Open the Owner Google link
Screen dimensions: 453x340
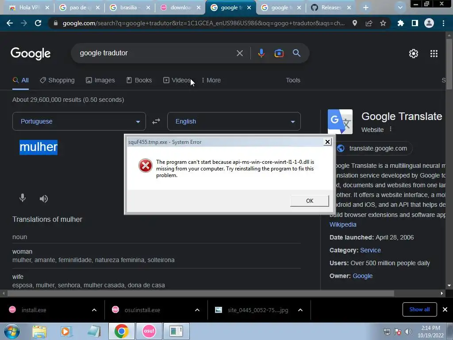(363, 276)
